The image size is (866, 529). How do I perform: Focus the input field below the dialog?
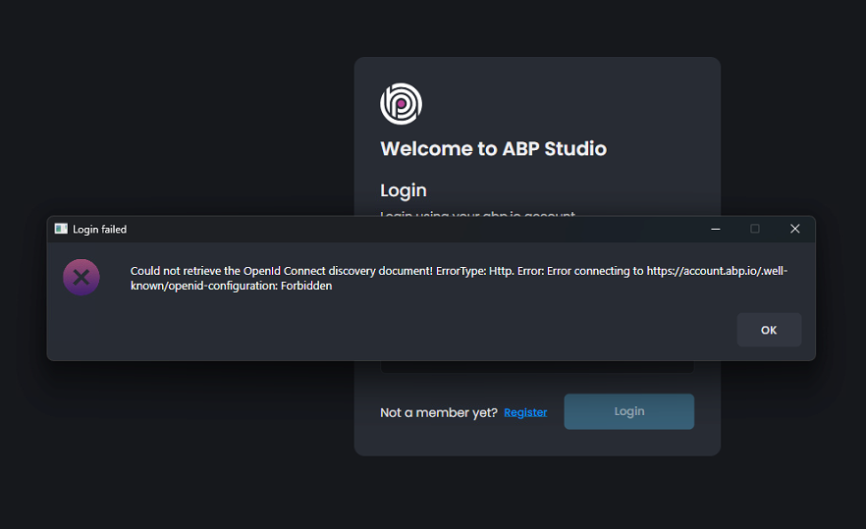(x=537, y=366)
